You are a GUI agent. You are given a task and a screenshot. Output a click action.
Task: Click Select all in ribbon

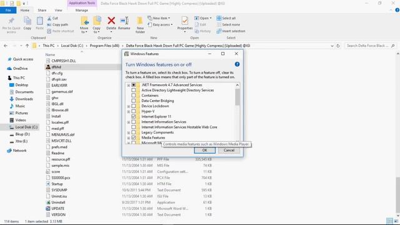[226, 18]
